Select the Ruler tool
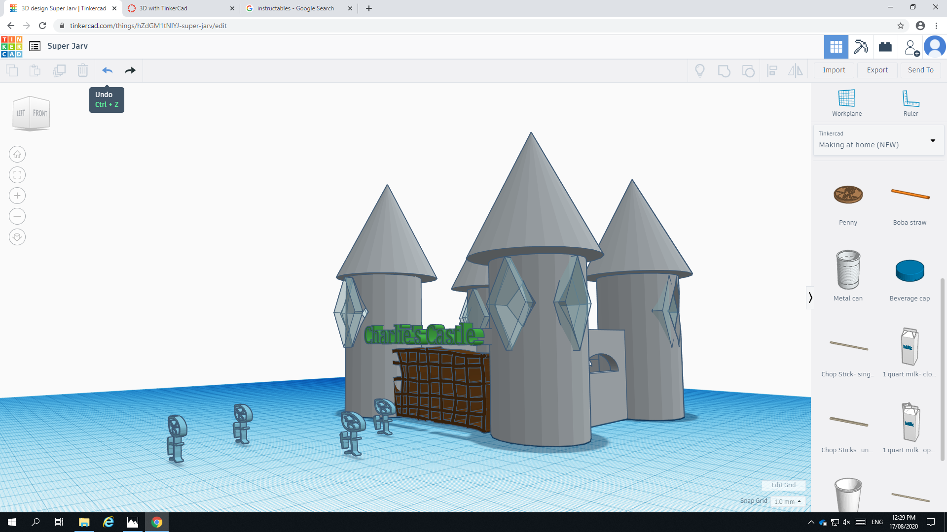947x532 pixels. click(x=911, y=103)
